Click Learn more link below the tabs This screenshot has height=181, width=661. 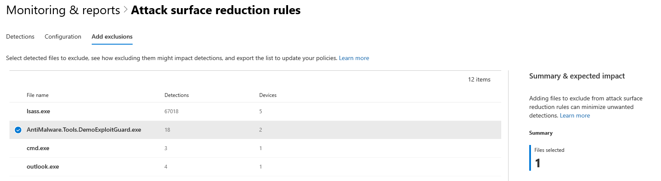(354, 58)
